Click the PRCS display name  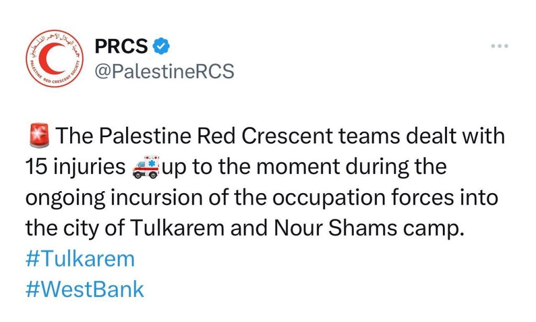(121, 46)
